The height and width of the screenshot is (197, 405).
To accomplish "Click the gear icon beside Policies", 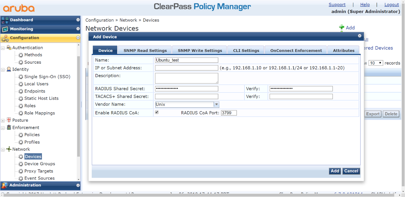I will [x=21, y=135].
